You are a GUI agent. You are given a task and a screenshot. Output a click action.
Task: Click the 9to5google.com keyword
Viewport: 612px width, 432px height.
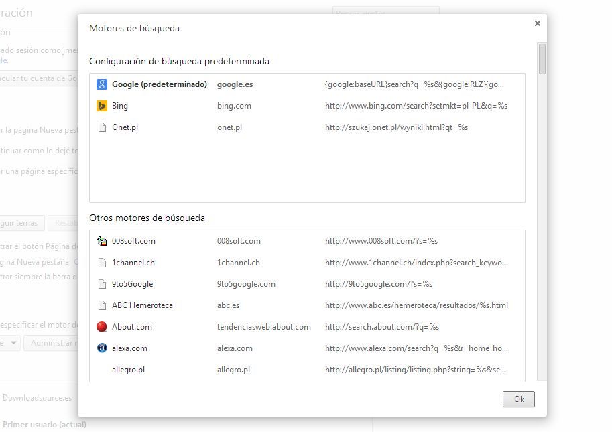click(x=246, y=284)
